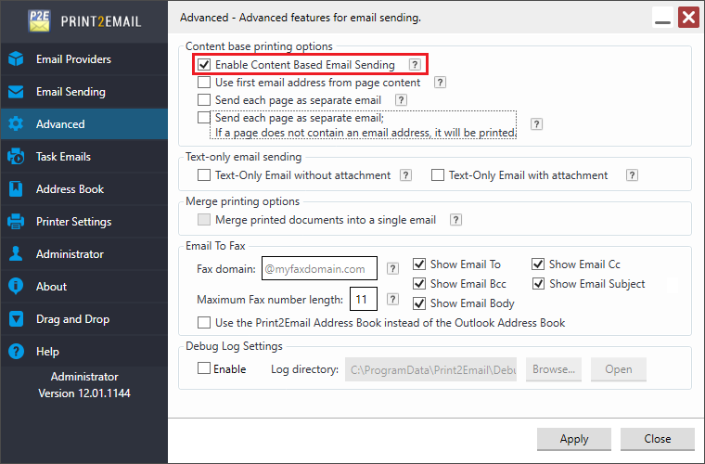Screen dimensions: 705x464
Task: Check Use first email address from page content
Action: click(204, 83)
